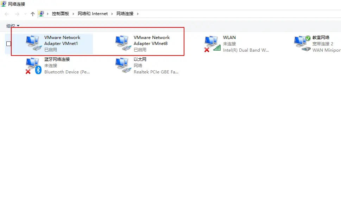Screen dimensions: 341x214
Task: Click the '教室网络' name text
Action: click(x=321, y=38)
